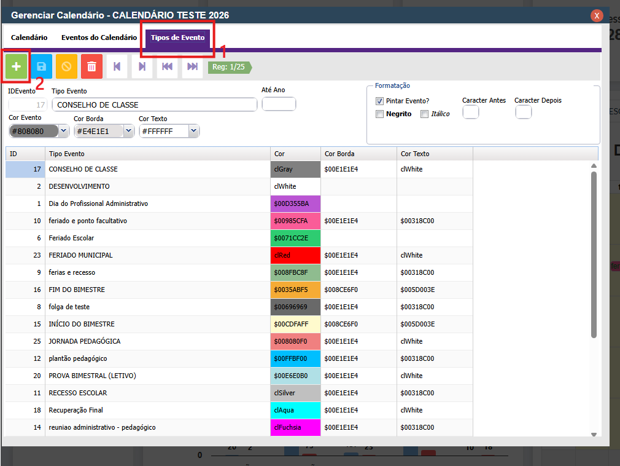
Task: Open the Cor Texto dropdown
Action: pos(193,131)
